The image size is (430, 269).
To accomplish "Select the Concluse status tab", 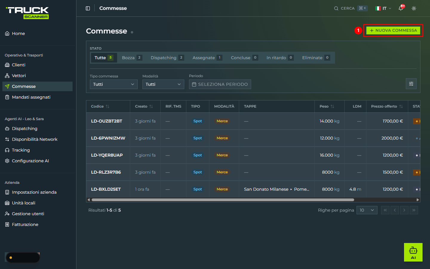I will [244, 58].
